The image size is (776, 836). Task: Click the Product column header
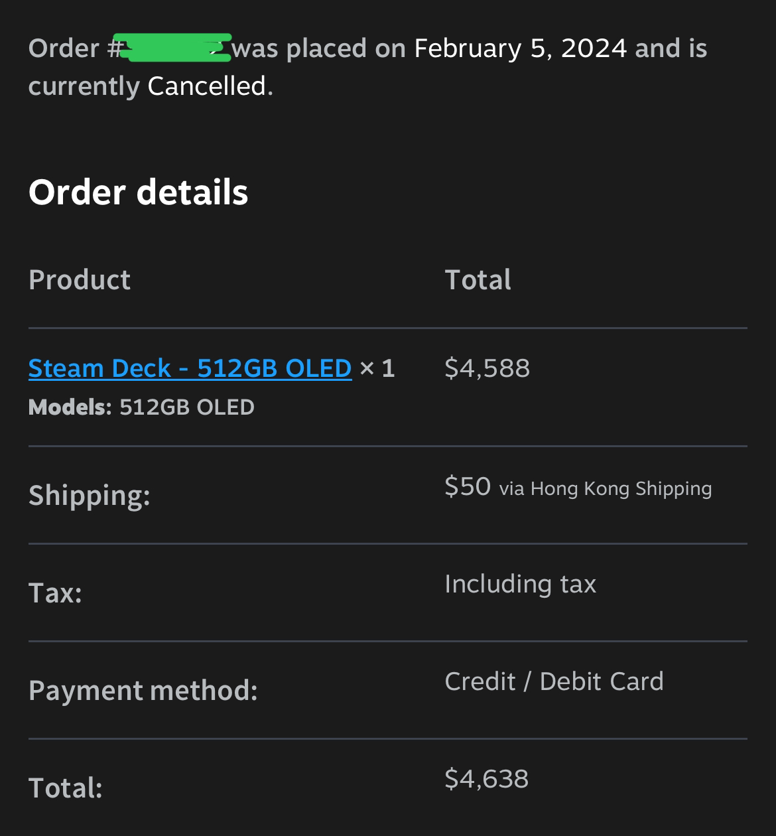click(80, 279)
